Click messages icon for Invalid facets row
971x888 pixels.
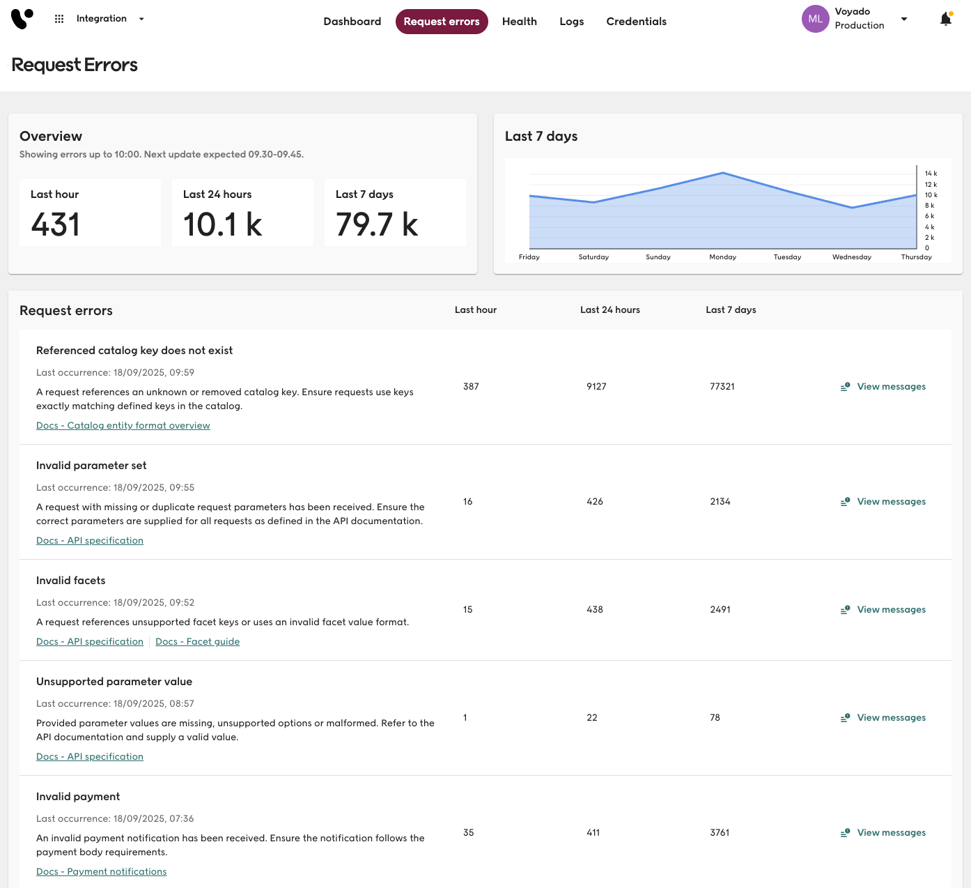[x=845, y=610]
